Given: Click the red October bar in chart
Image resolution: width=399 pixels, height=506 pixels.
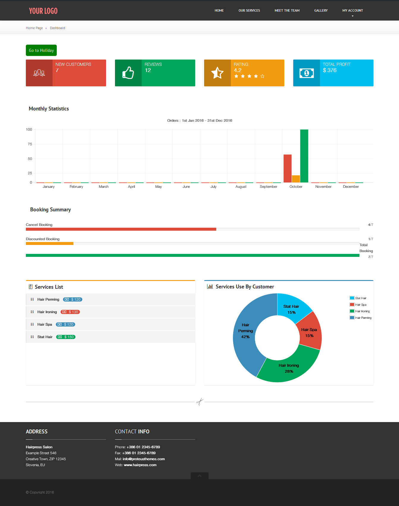Looking at the screenshot, I should [x=288, y=168].
